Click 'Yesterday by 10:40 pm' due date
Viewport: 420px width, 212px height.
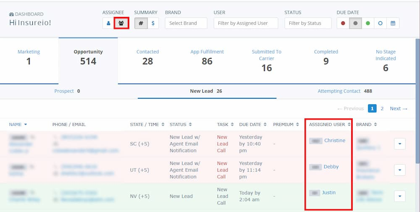251,144
